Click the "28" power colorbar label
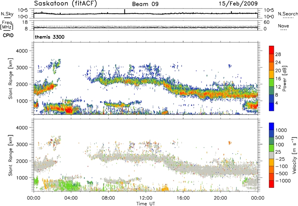This screenshot has height=206, width=298. click(x=278, y=54)
